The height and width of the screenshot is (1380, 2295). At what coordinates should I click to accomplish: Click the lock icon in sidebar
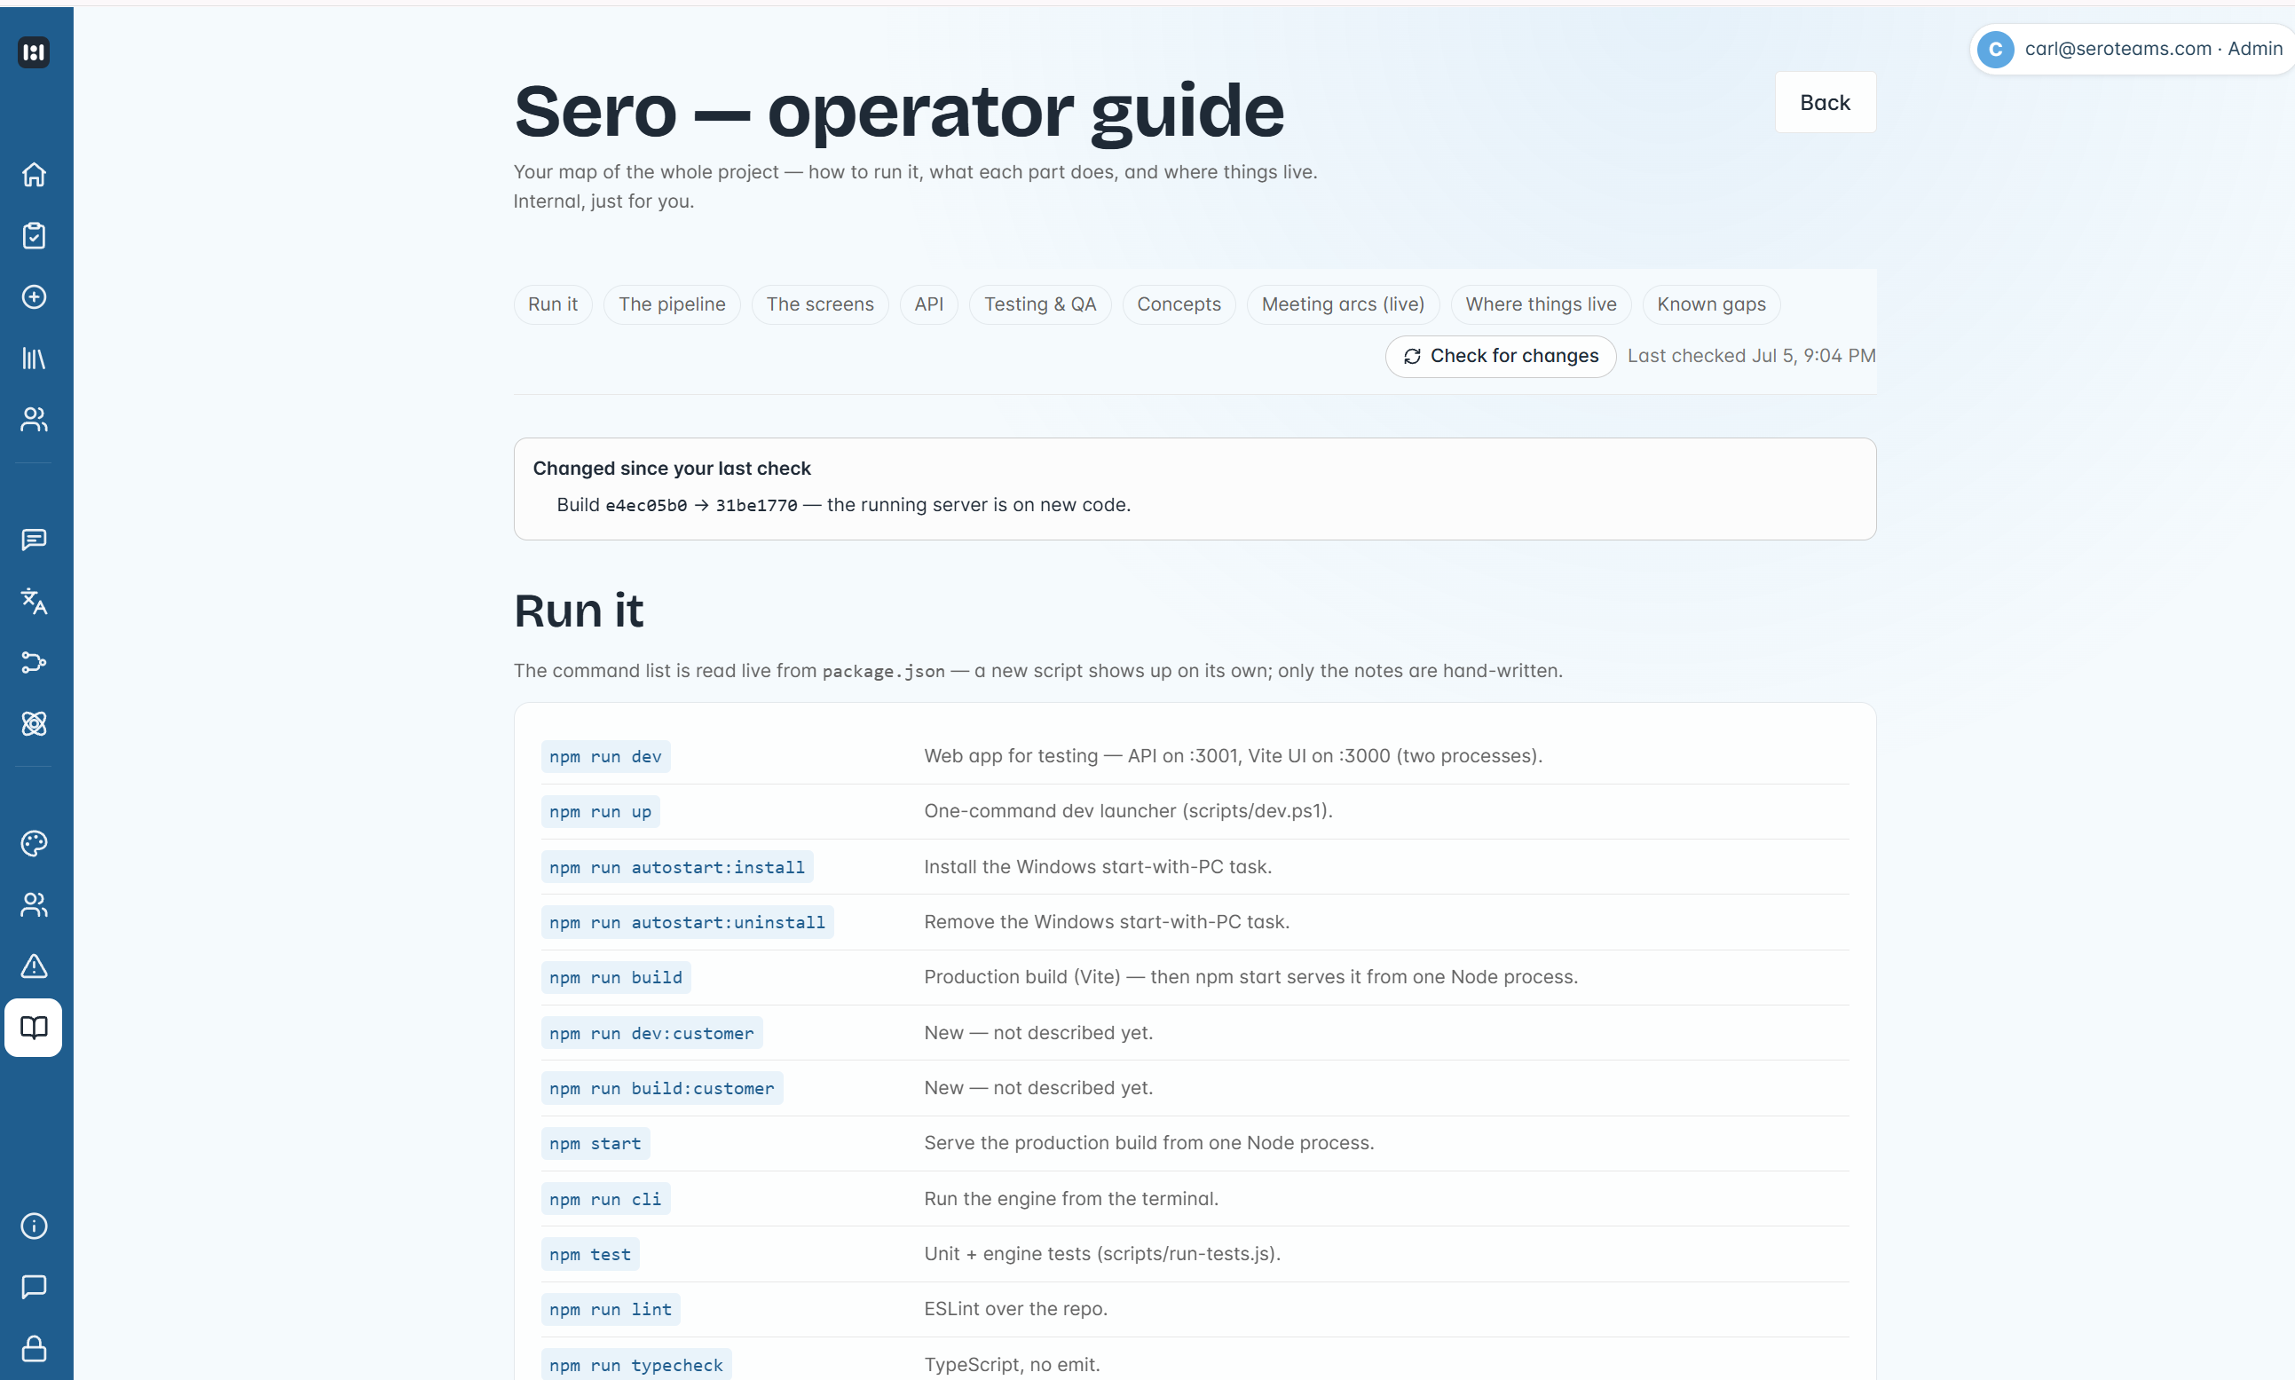[34, 1348]
